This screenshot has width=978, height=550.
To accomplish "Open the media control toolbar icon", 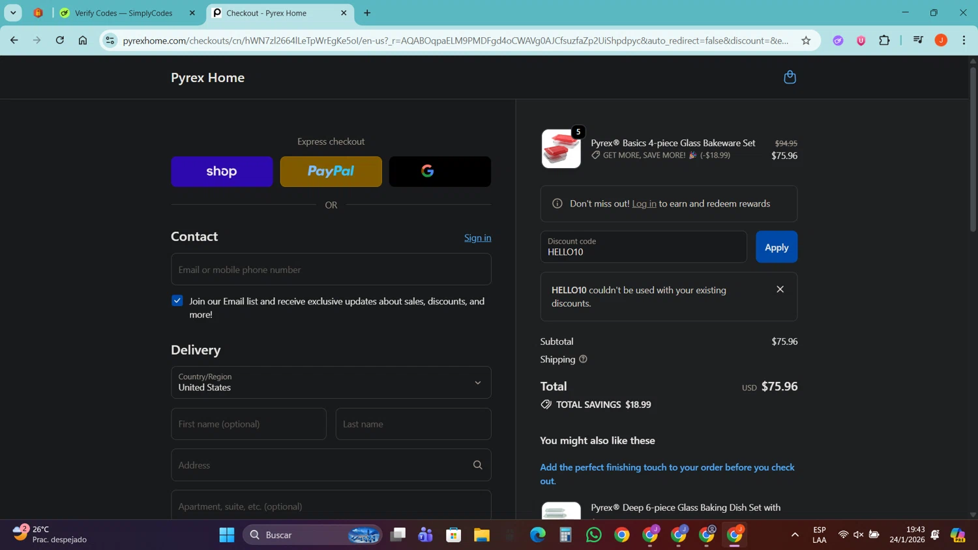I will (x=918, y=40).
